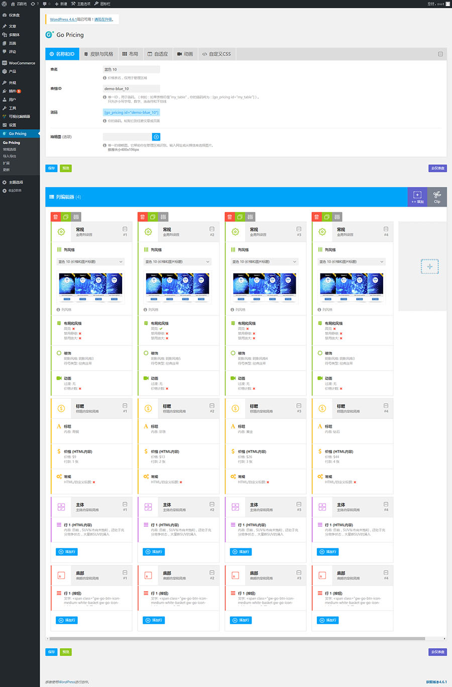452x687 pixels.
Task: Click dashed plus placeholder to add column
Action: [429, 266]
